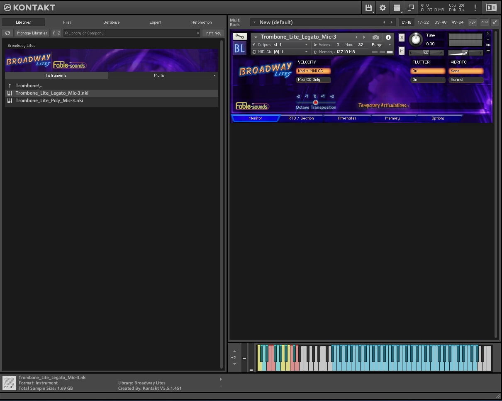Toggle the minimized view icon in header
The width and height of the screenshot is (502, 401).
411,7
